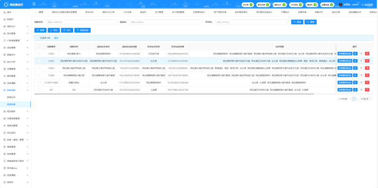Screen dimensions: 378x188
Task: Check the checkbox for route 001
Action: pyautogui.click(x=39, y=90)
